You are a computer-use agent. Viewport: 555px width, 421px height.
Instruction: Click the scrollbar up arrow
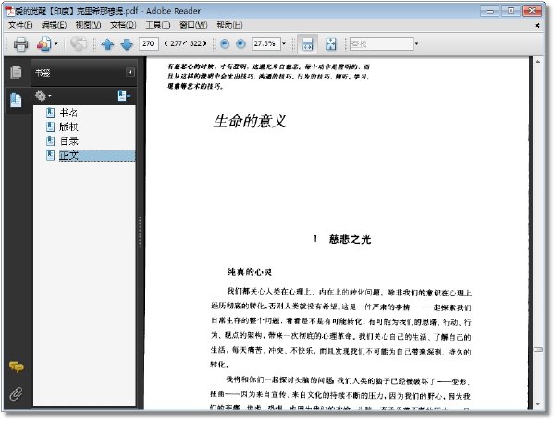click(x=537, y=62)
